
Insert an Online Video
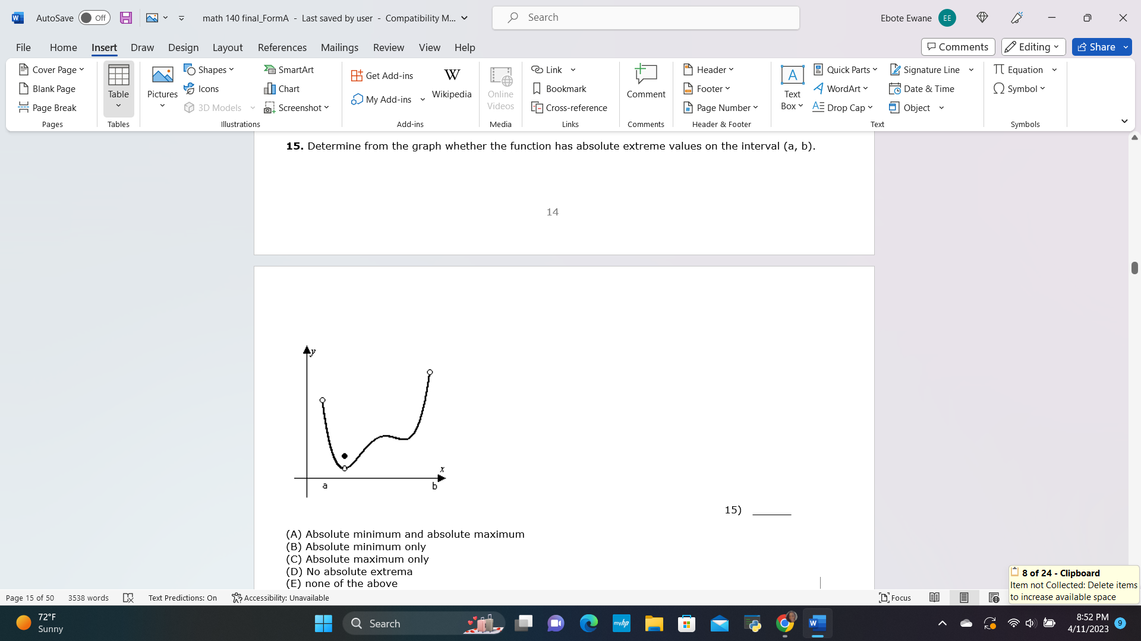500,89
